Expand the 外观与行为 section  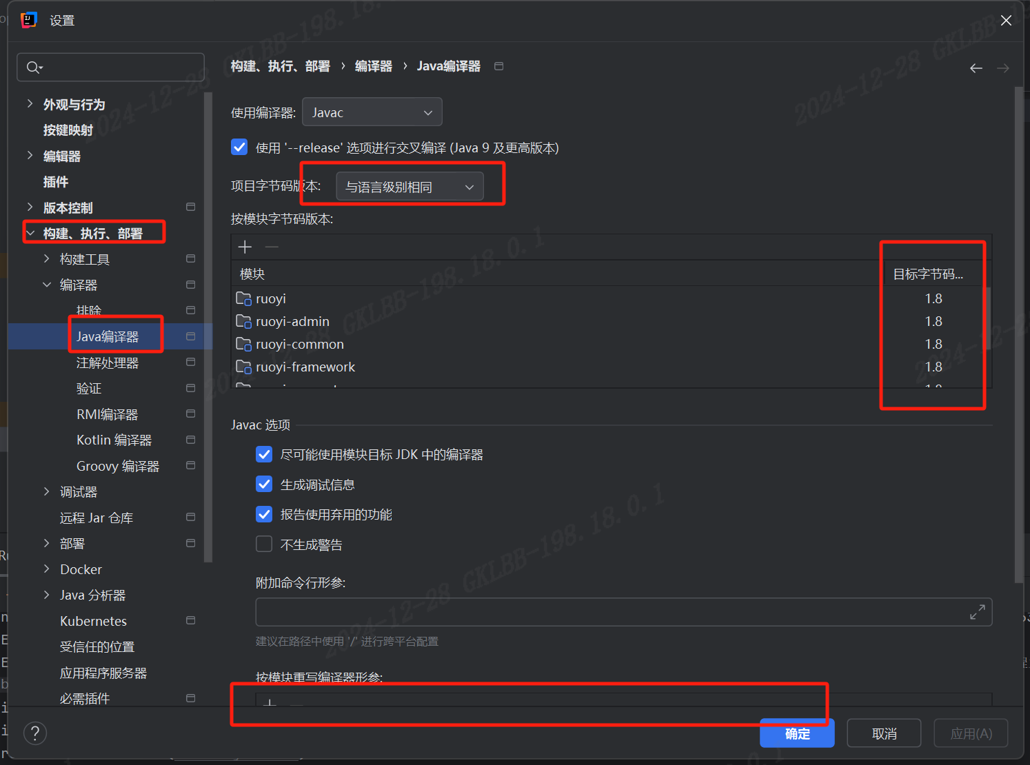click(x=30, y=103)
